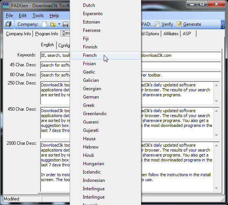This screenshot has width=228, height=205.
Task: Click the Generate PAD toolbar button
Action: [x=189, y=24]
